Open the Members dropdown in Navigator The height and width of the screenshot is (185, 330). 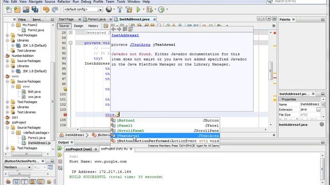tap(17, 167)
